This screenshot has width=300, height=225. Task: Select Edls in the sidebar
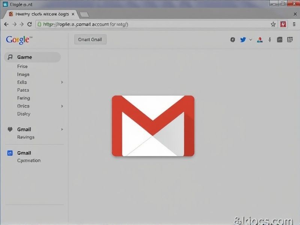[22, 82]
